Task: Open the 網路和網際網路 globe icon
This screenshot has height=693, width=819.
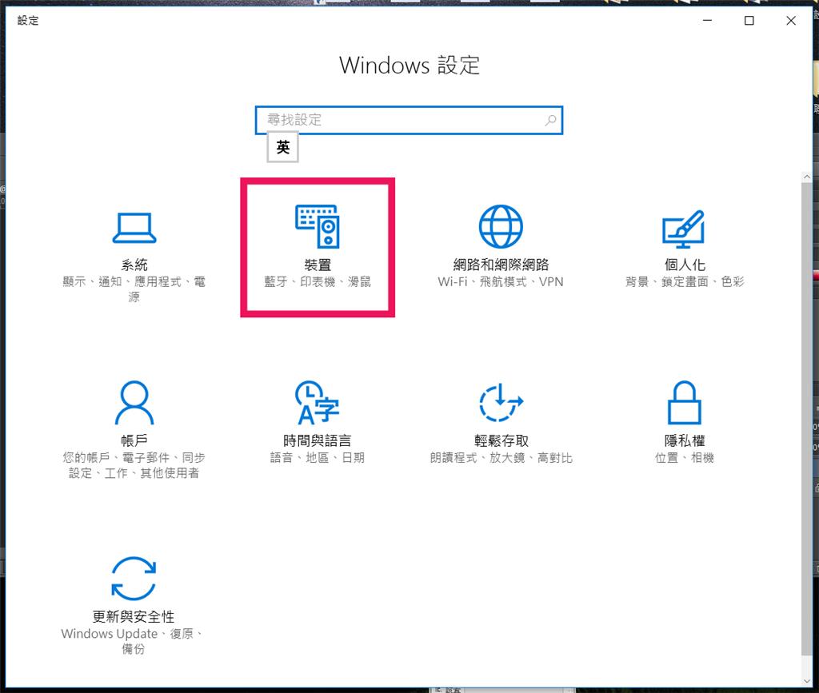Action: pyautogui.click(x=501, y=226)
